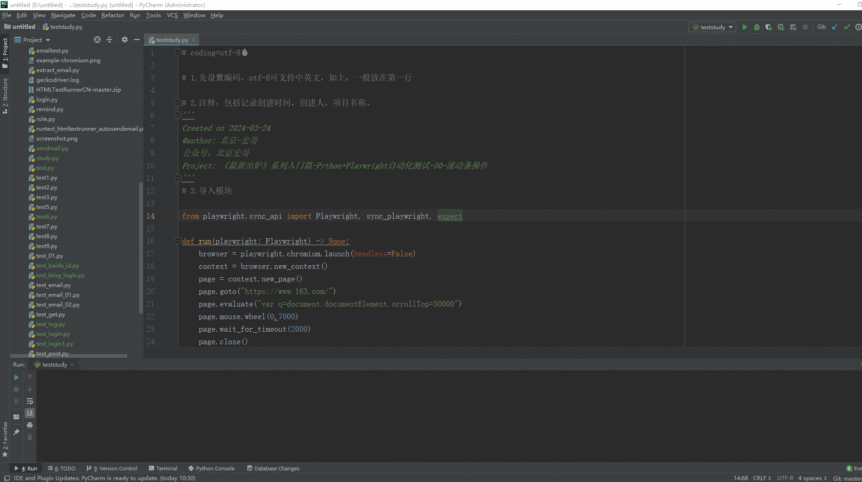Rerun teststudy in Run panel
862x482 pixels.
click(x=16, y=377)
